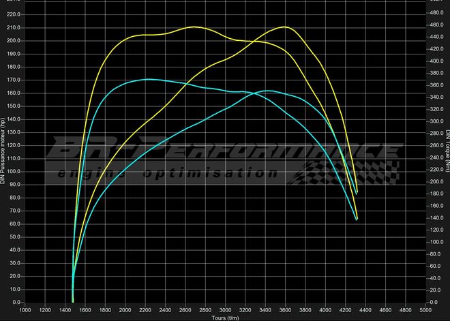Image resolution: width=450 pixels, height=321 pixels.
Task: Click the 480.0 label on the right torque axis
Action: tap(436, 13)
